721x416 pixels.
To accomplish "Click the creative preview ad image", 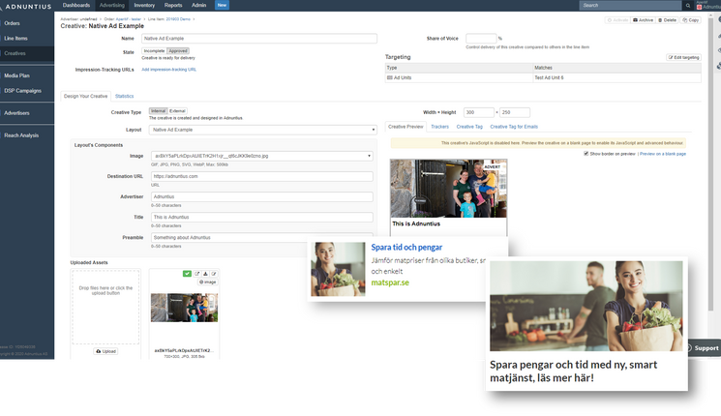I will [x=448, y=189].
